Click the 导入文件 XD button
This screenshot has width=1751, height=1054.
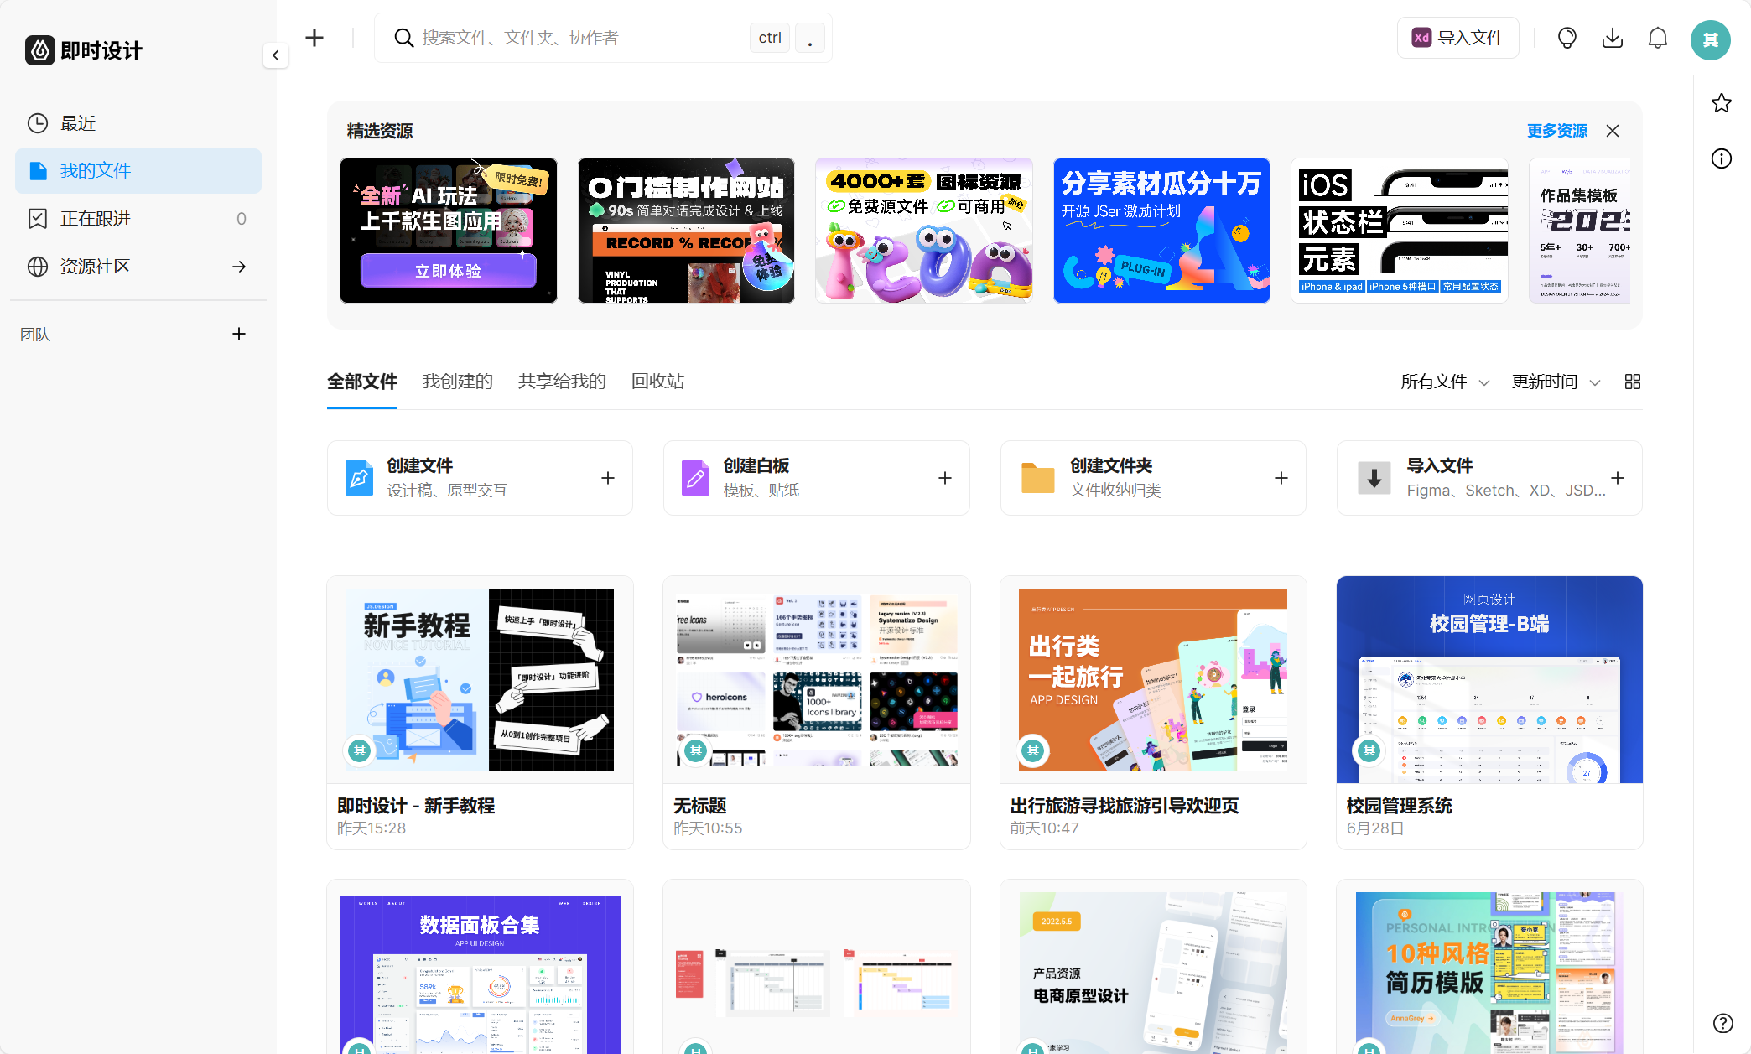tap(1457, 37)
